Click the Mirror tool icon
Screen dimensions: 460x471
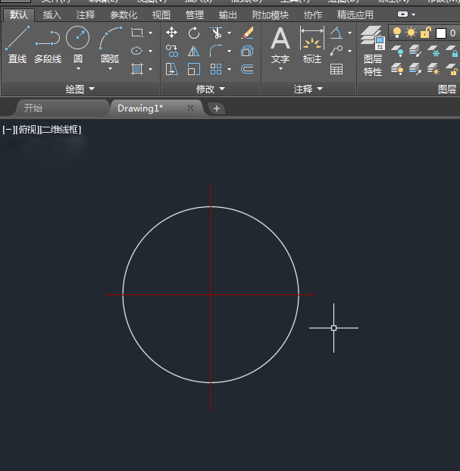pyautogui.click(x=194, y=51)
